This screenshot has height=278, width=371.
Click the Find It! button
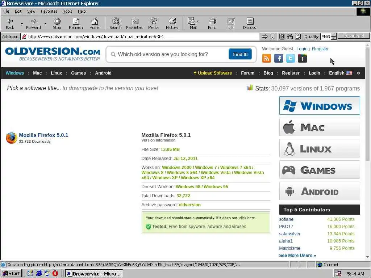240,54
